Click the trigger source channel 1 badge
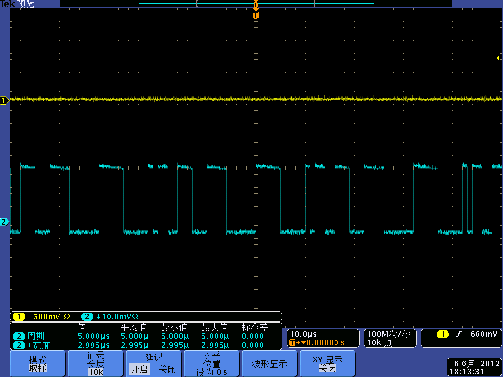 pos(442,334)
